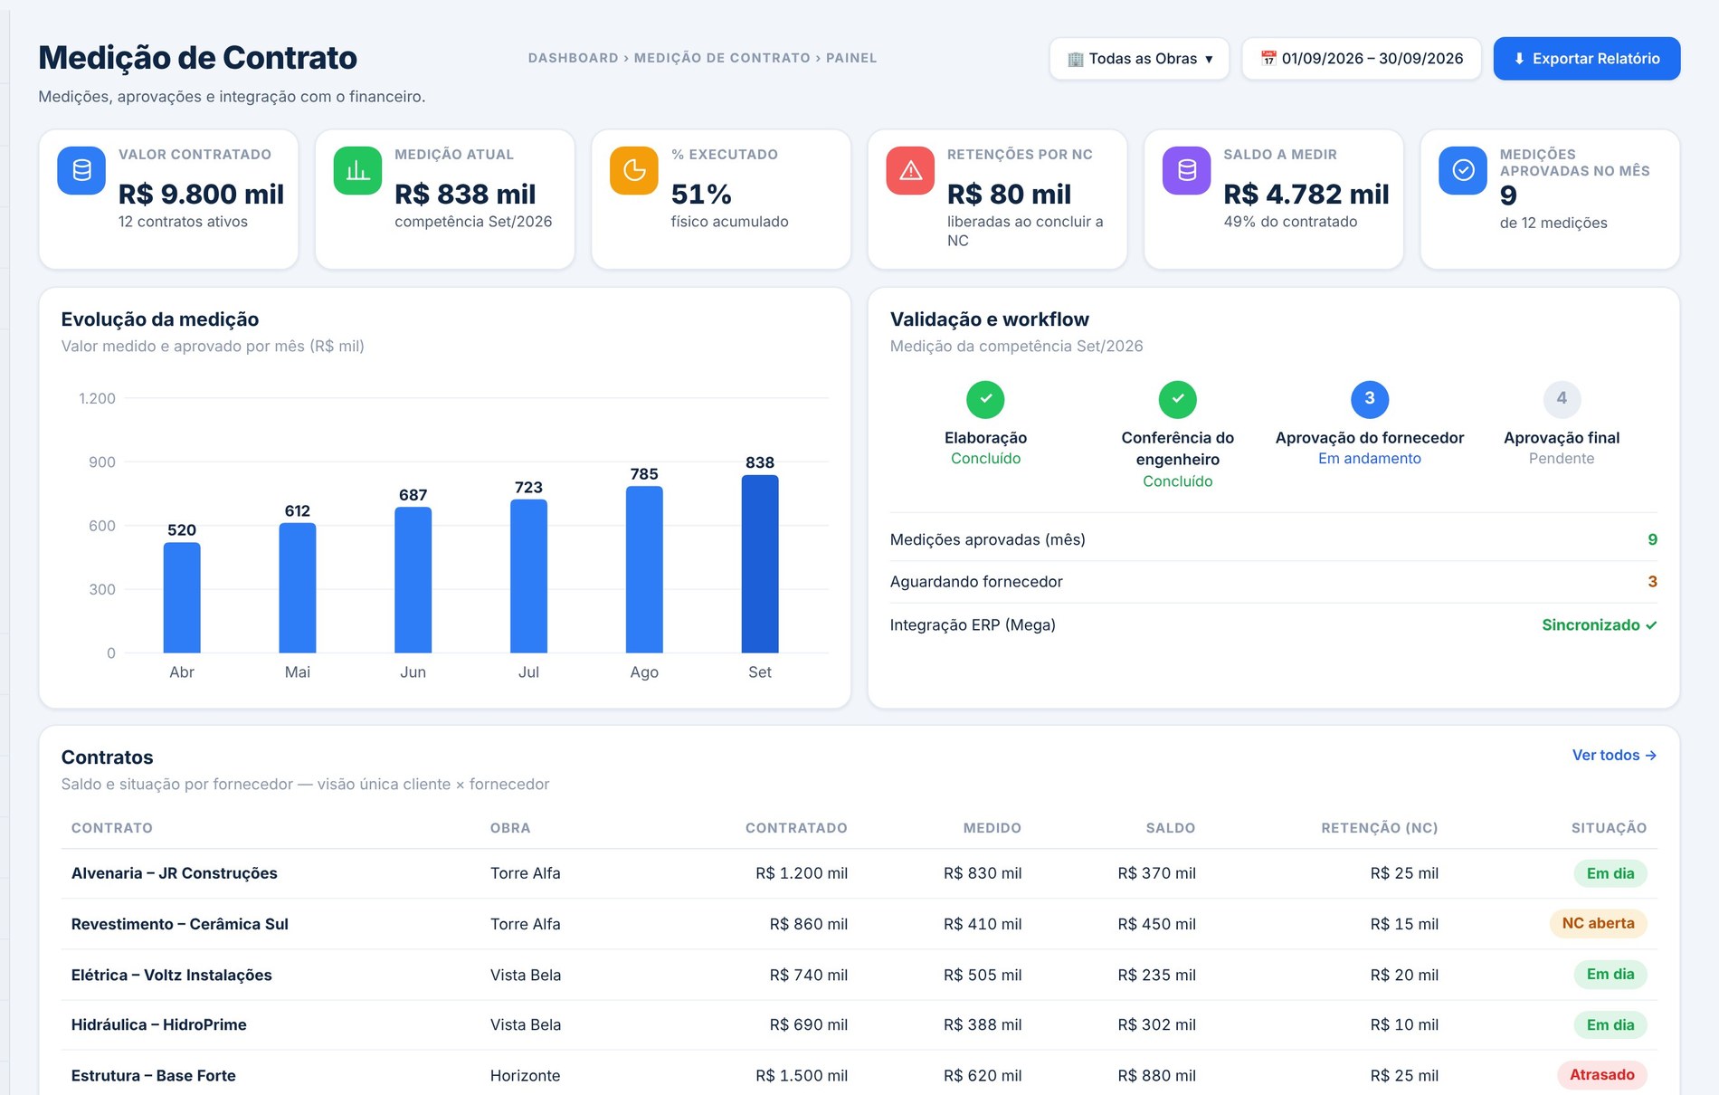
Task: Click Medição de Contrato breadcrumb item
Action: [722, 58]
